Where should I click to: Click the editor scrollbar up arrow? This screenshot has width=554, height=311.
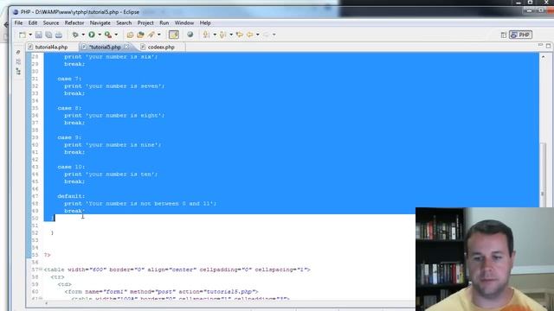pos(544,56)
